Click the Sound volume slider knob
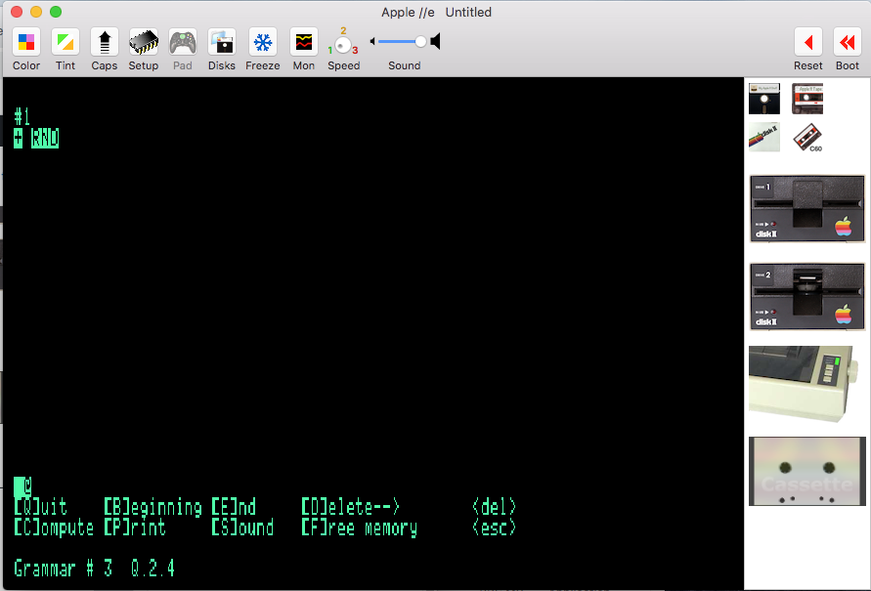The image size is (871, 591). coord(420,41)
